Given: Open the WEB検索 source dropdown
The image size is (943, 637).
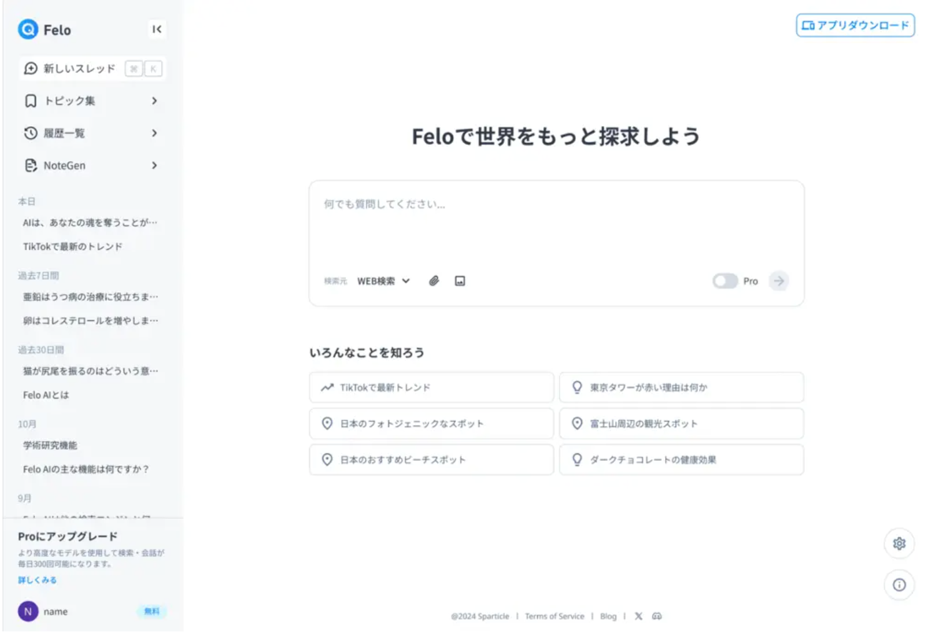Looking at the screenshot, I should pyautogui.click(x=383, y=281).
